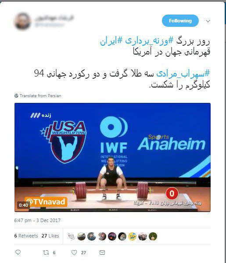Play the weightlifting video
Image resolution: width=226 pixels, height=263 pixels.
[112, 157]
